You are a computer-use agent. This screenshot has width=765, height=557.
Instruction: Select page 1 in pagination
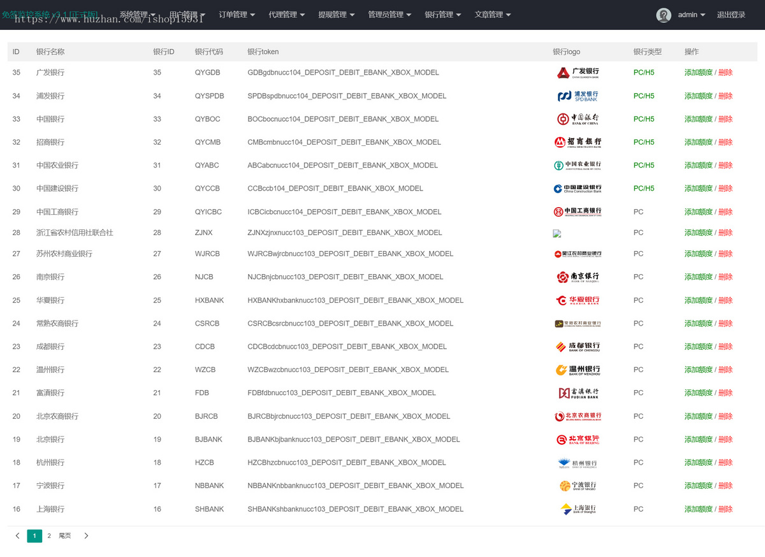pyautogui.click(x=34, y=536)
